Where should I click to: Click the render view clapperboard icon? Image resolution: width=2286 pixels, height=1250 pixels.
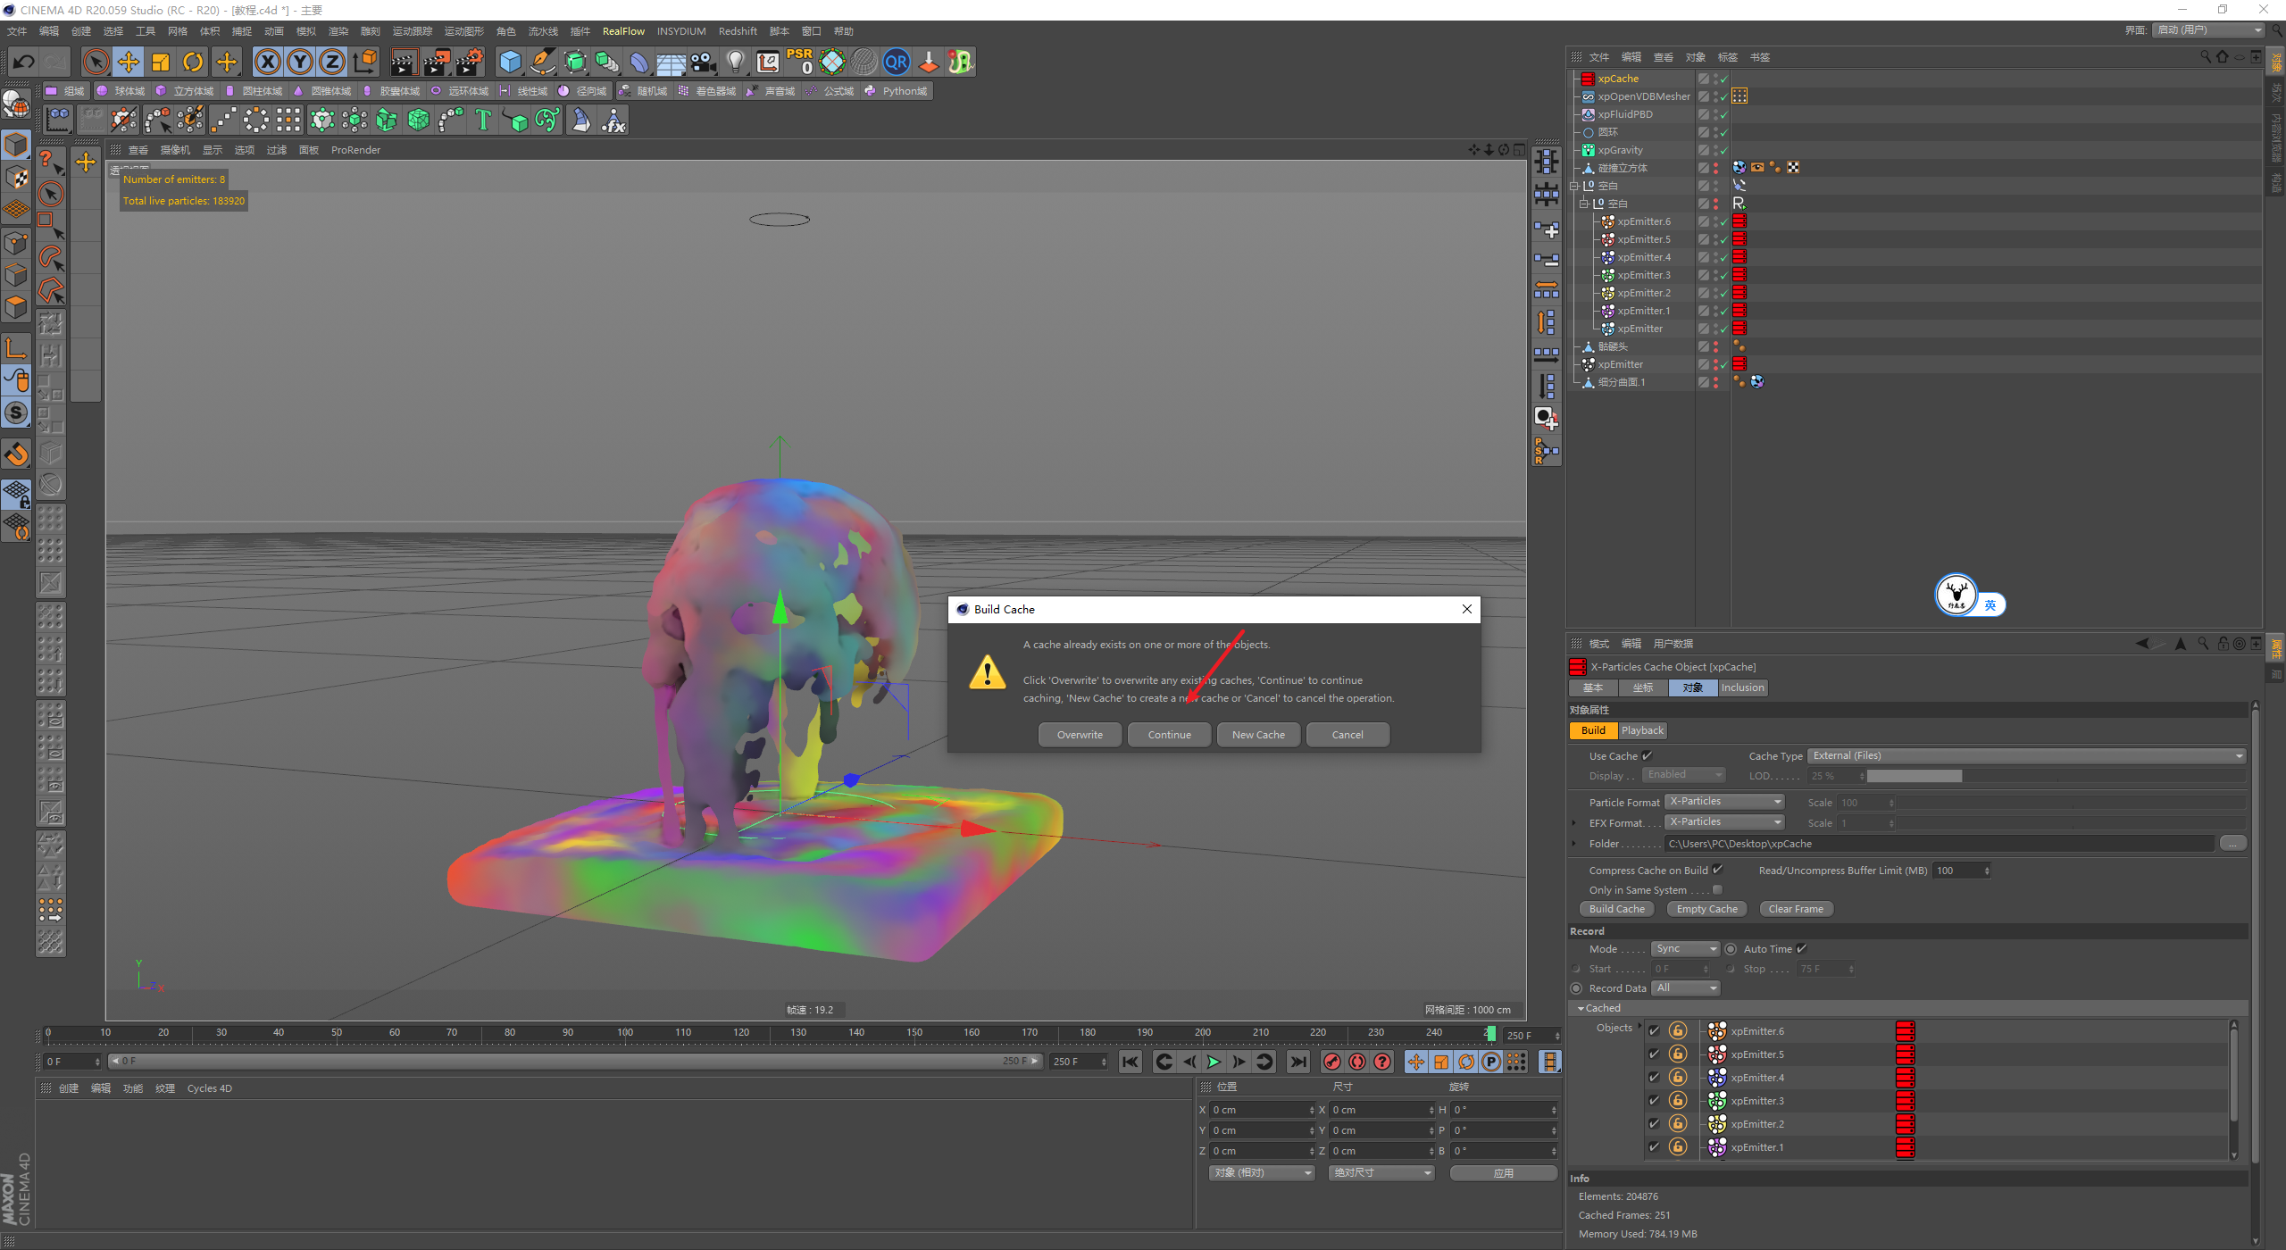404,62
